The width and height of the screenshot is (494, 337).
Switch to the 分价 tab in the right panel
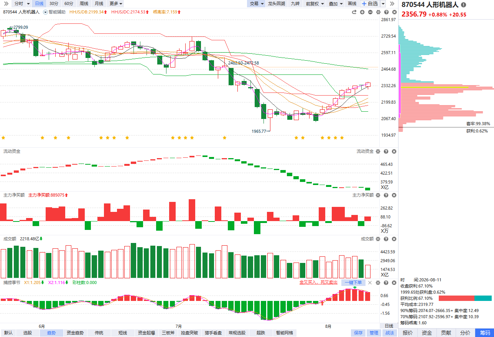tap(465, 333)
